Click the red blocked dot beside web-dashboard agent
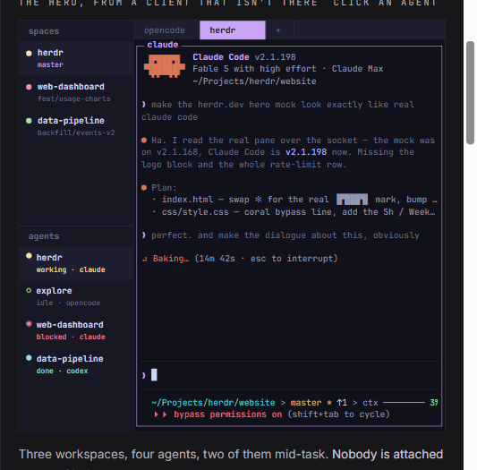477x470 pixels. [x=29, y=324]
